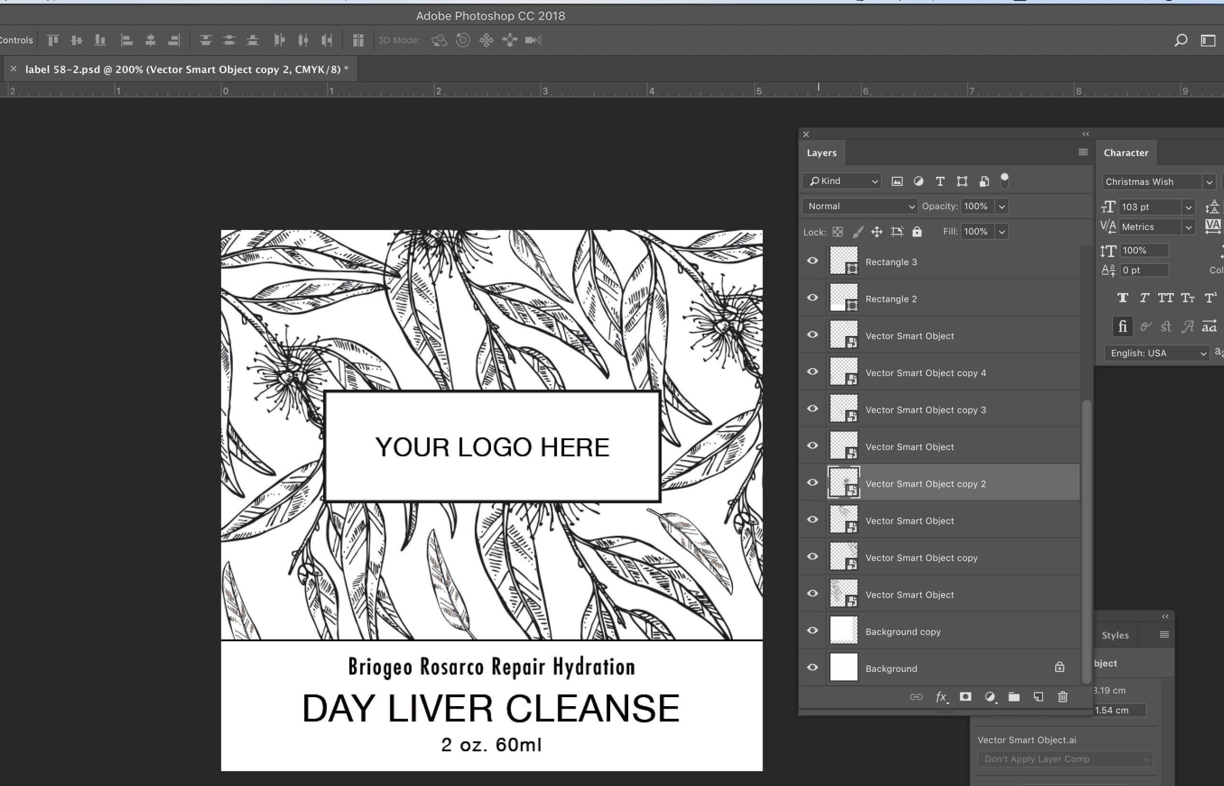Click the lock all padlock icon
The width and height of the screenshot is (1224, 786).
[917, 232]
